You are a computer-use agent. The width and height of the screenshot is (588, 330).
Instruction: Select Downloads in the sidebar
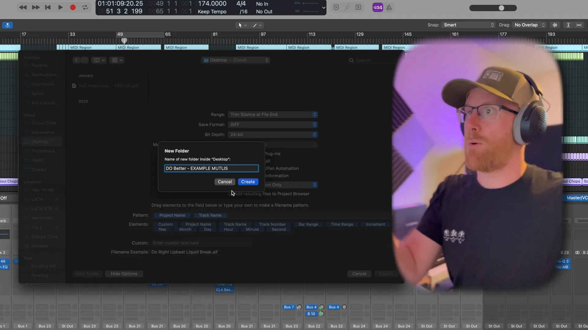[x=43, y=84]
